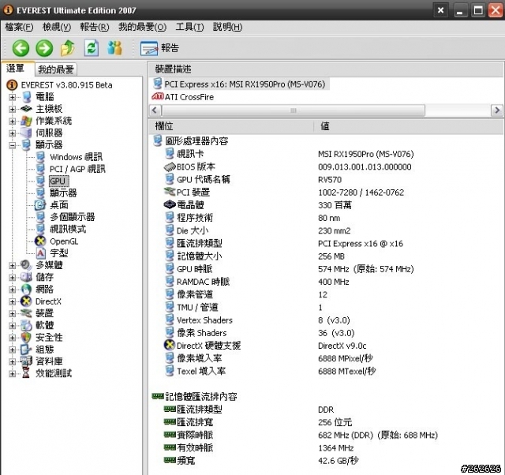This screenshot has height=475, width=505.
Task: Click the 欄位 column header
Action: tap(164, 126)
